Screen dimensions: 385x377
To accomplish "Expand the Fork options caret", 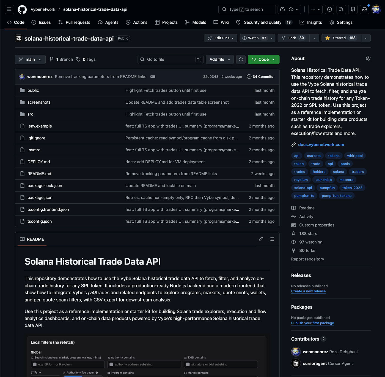I will (x=314, y=38).
